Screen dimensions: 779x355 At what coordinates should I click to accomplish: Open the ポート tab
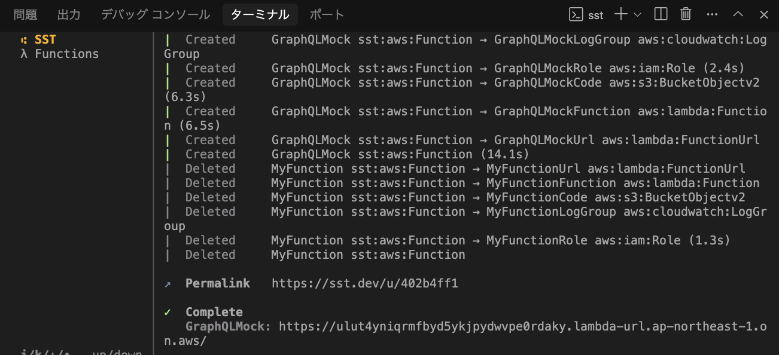pos(326,14)
